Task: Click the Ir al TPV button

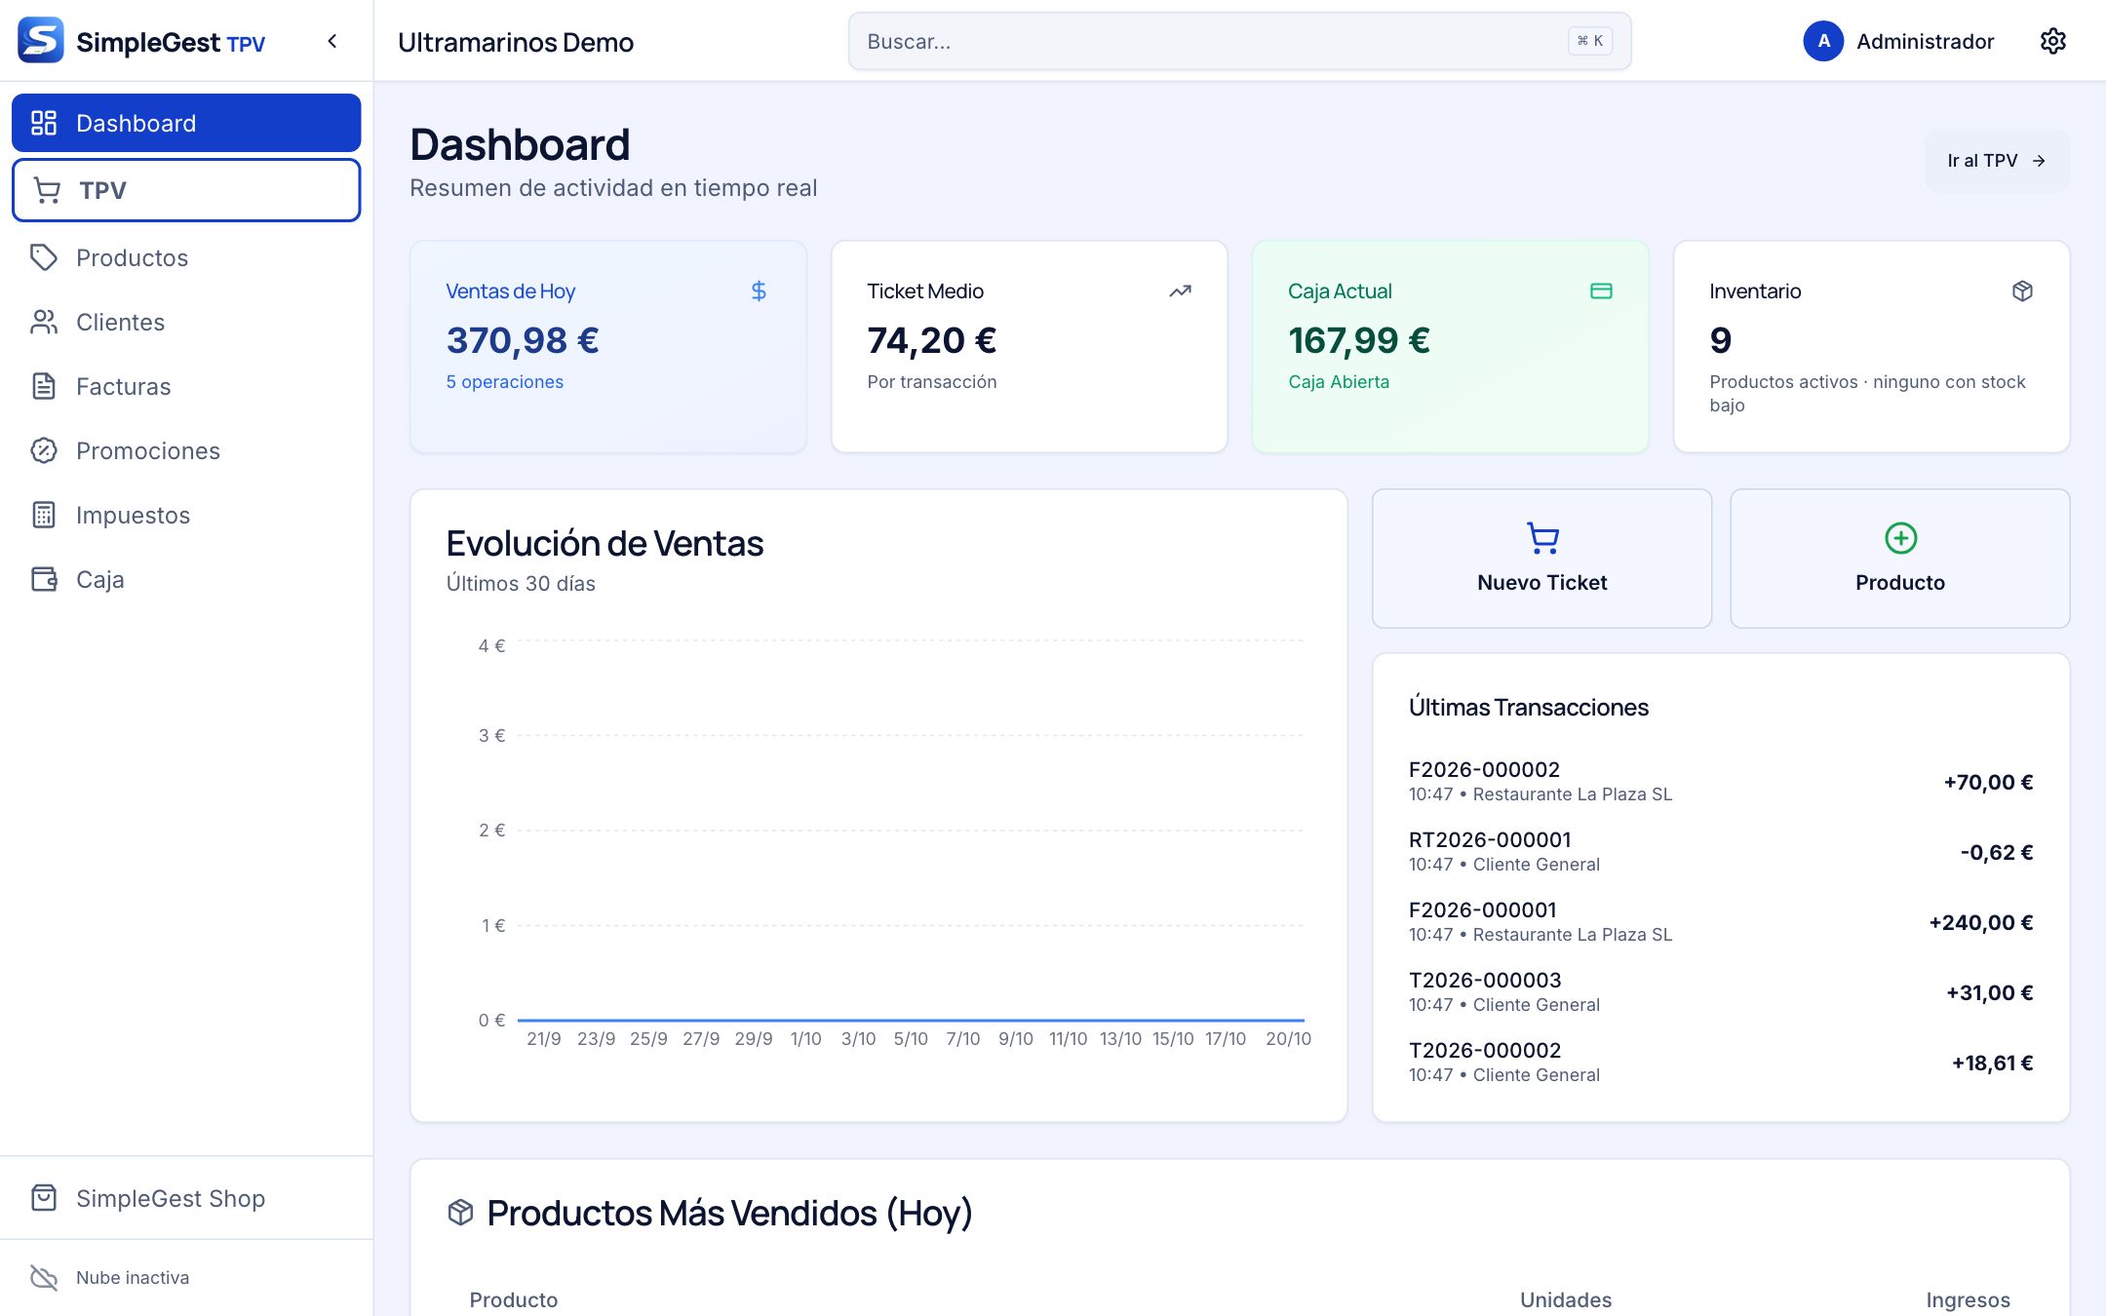Action: pos(1996,161)
